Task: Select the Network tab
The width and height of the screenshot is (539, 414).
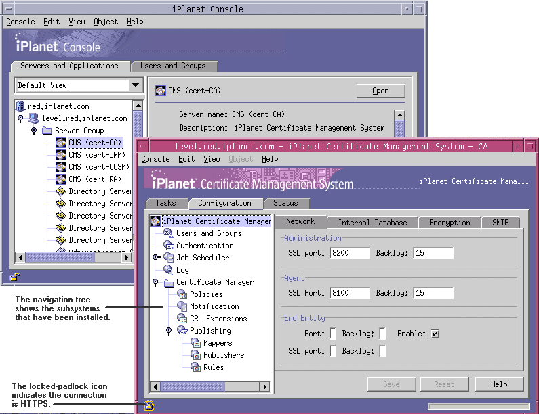Action: (300, 221)
